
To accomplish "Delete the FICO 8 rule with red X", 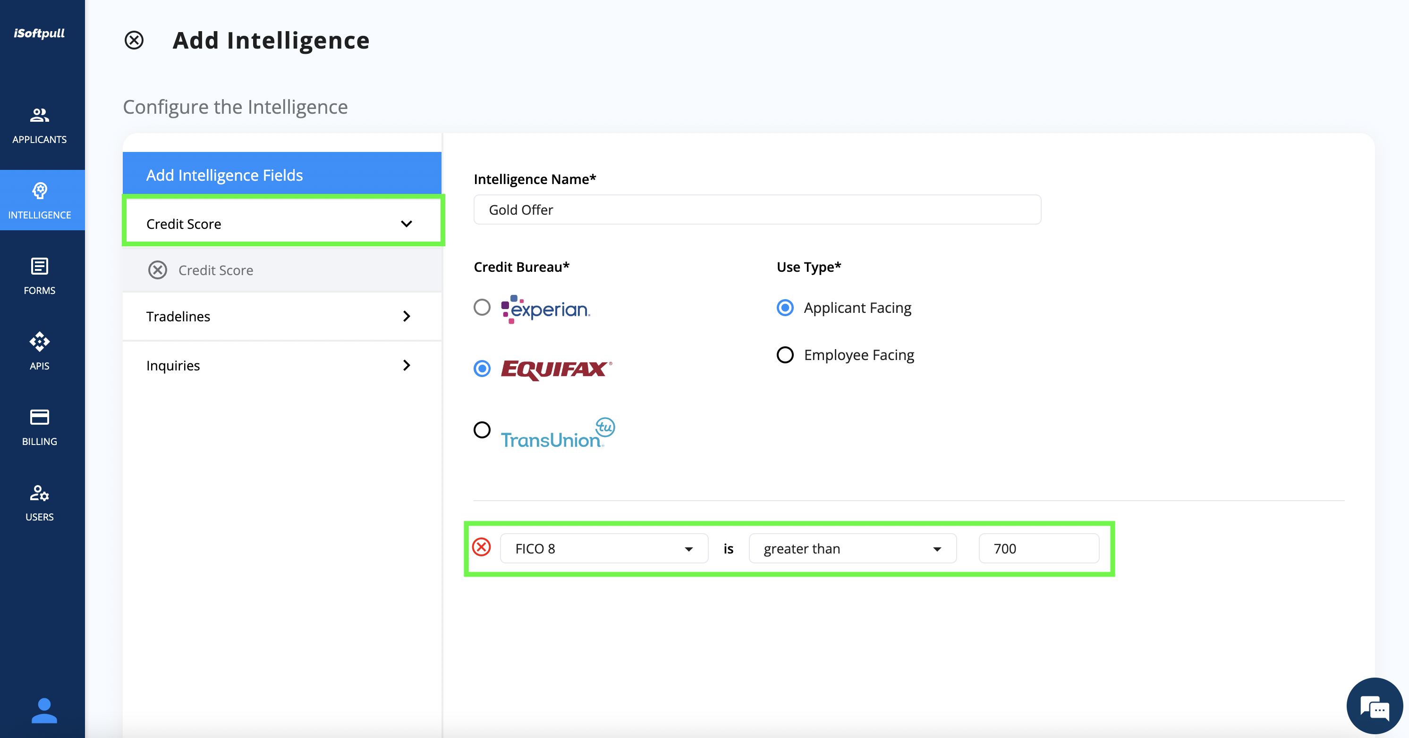I will click(481, 547).
